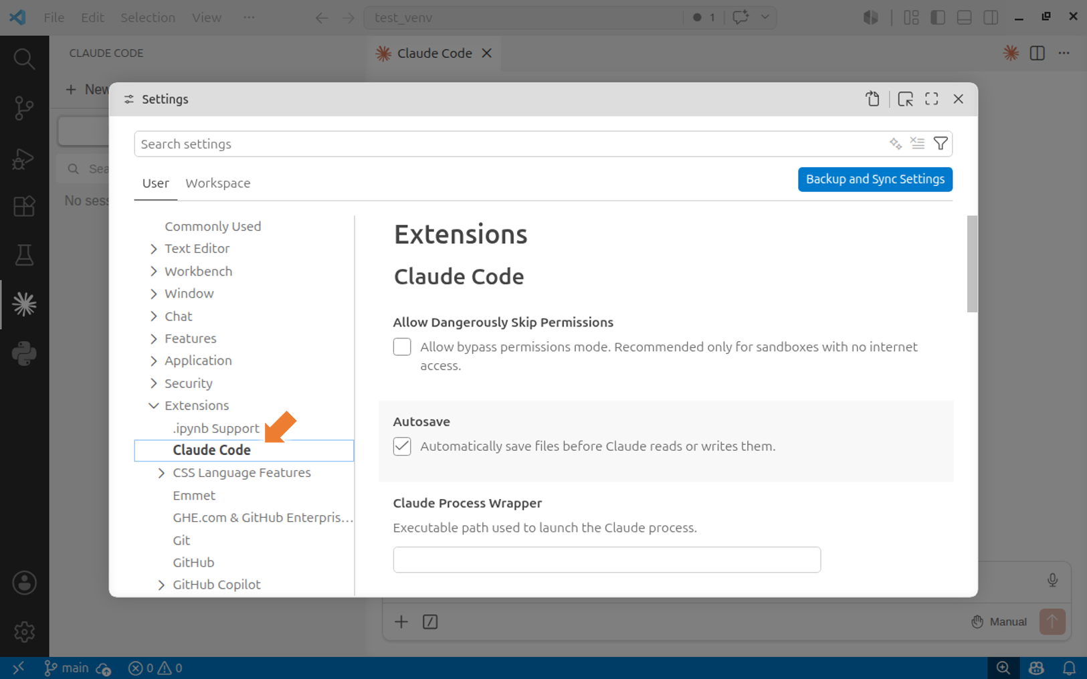The width and height of the screenshot is (1087, 679).
Task: Open the View menu
Action: pos(207,17)
